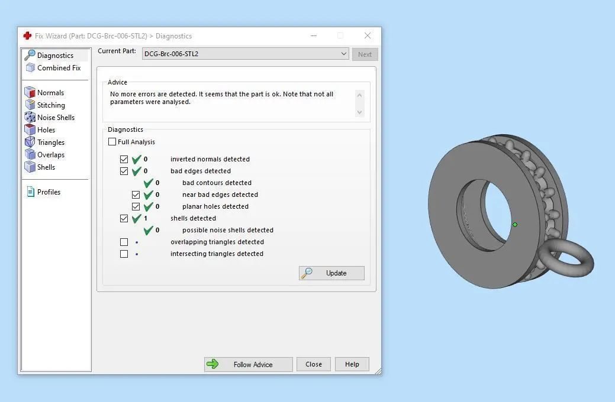
Task: Enable the overlapping triangles detected checkbox
Action: click(x=124, y=242)
